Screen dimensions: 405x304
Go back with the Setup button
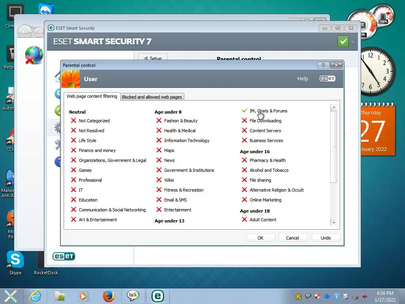click(x=153, y=58)
